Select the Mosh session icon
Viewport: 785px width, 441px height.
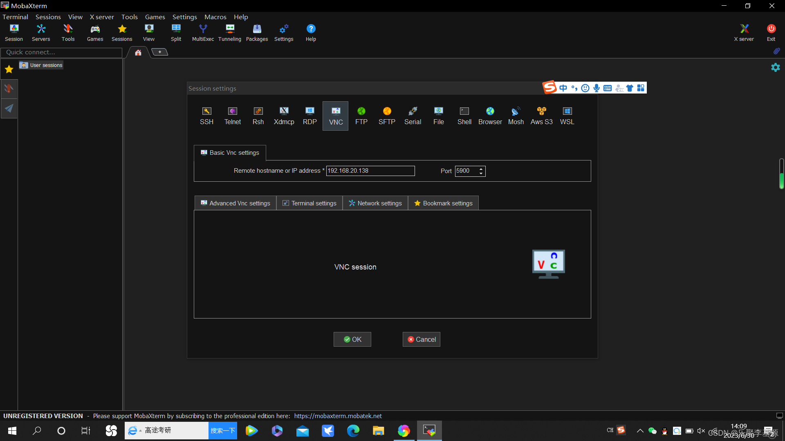click(516, 116)
